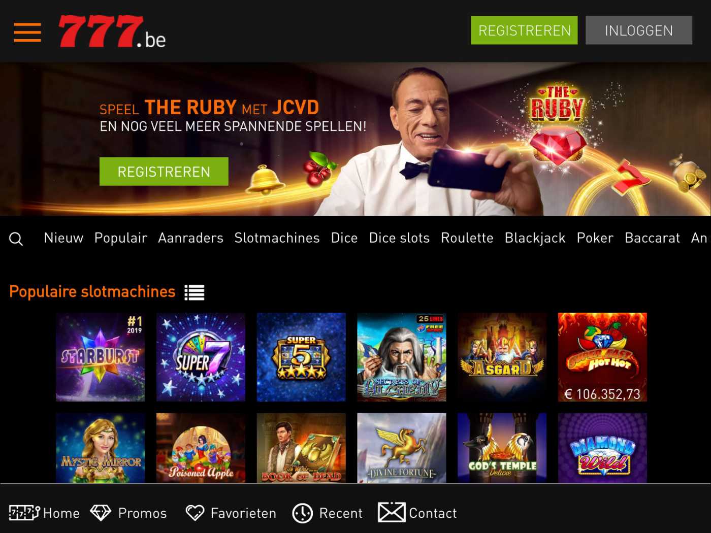The height and width of the screenshot is (533, 711).
Task: Show Favorieten via the heart icon
Action: [231, 513]
